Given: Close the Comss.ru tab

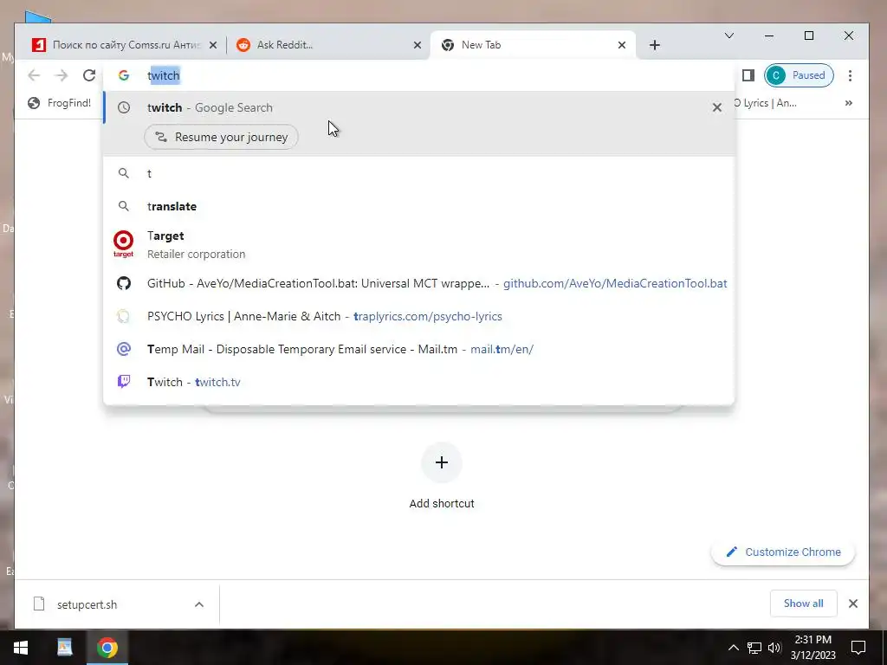Looking at the screenshot, I should click(213, 45).
